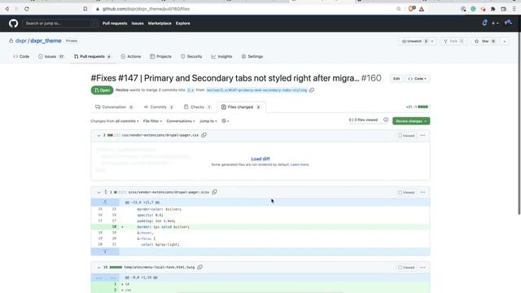Switch to the Conversation tab
The height and width of the screenshot is (293, 521).
point(114,107)
